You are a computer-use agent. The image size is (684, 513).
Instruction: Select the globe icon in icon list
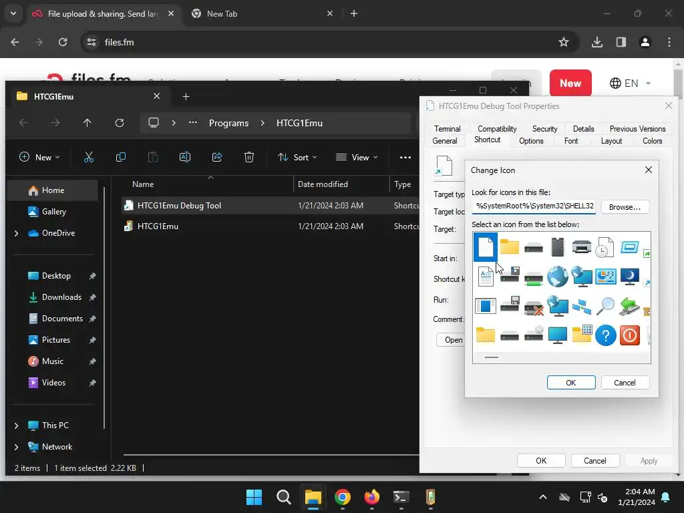(x=558, y=277)
